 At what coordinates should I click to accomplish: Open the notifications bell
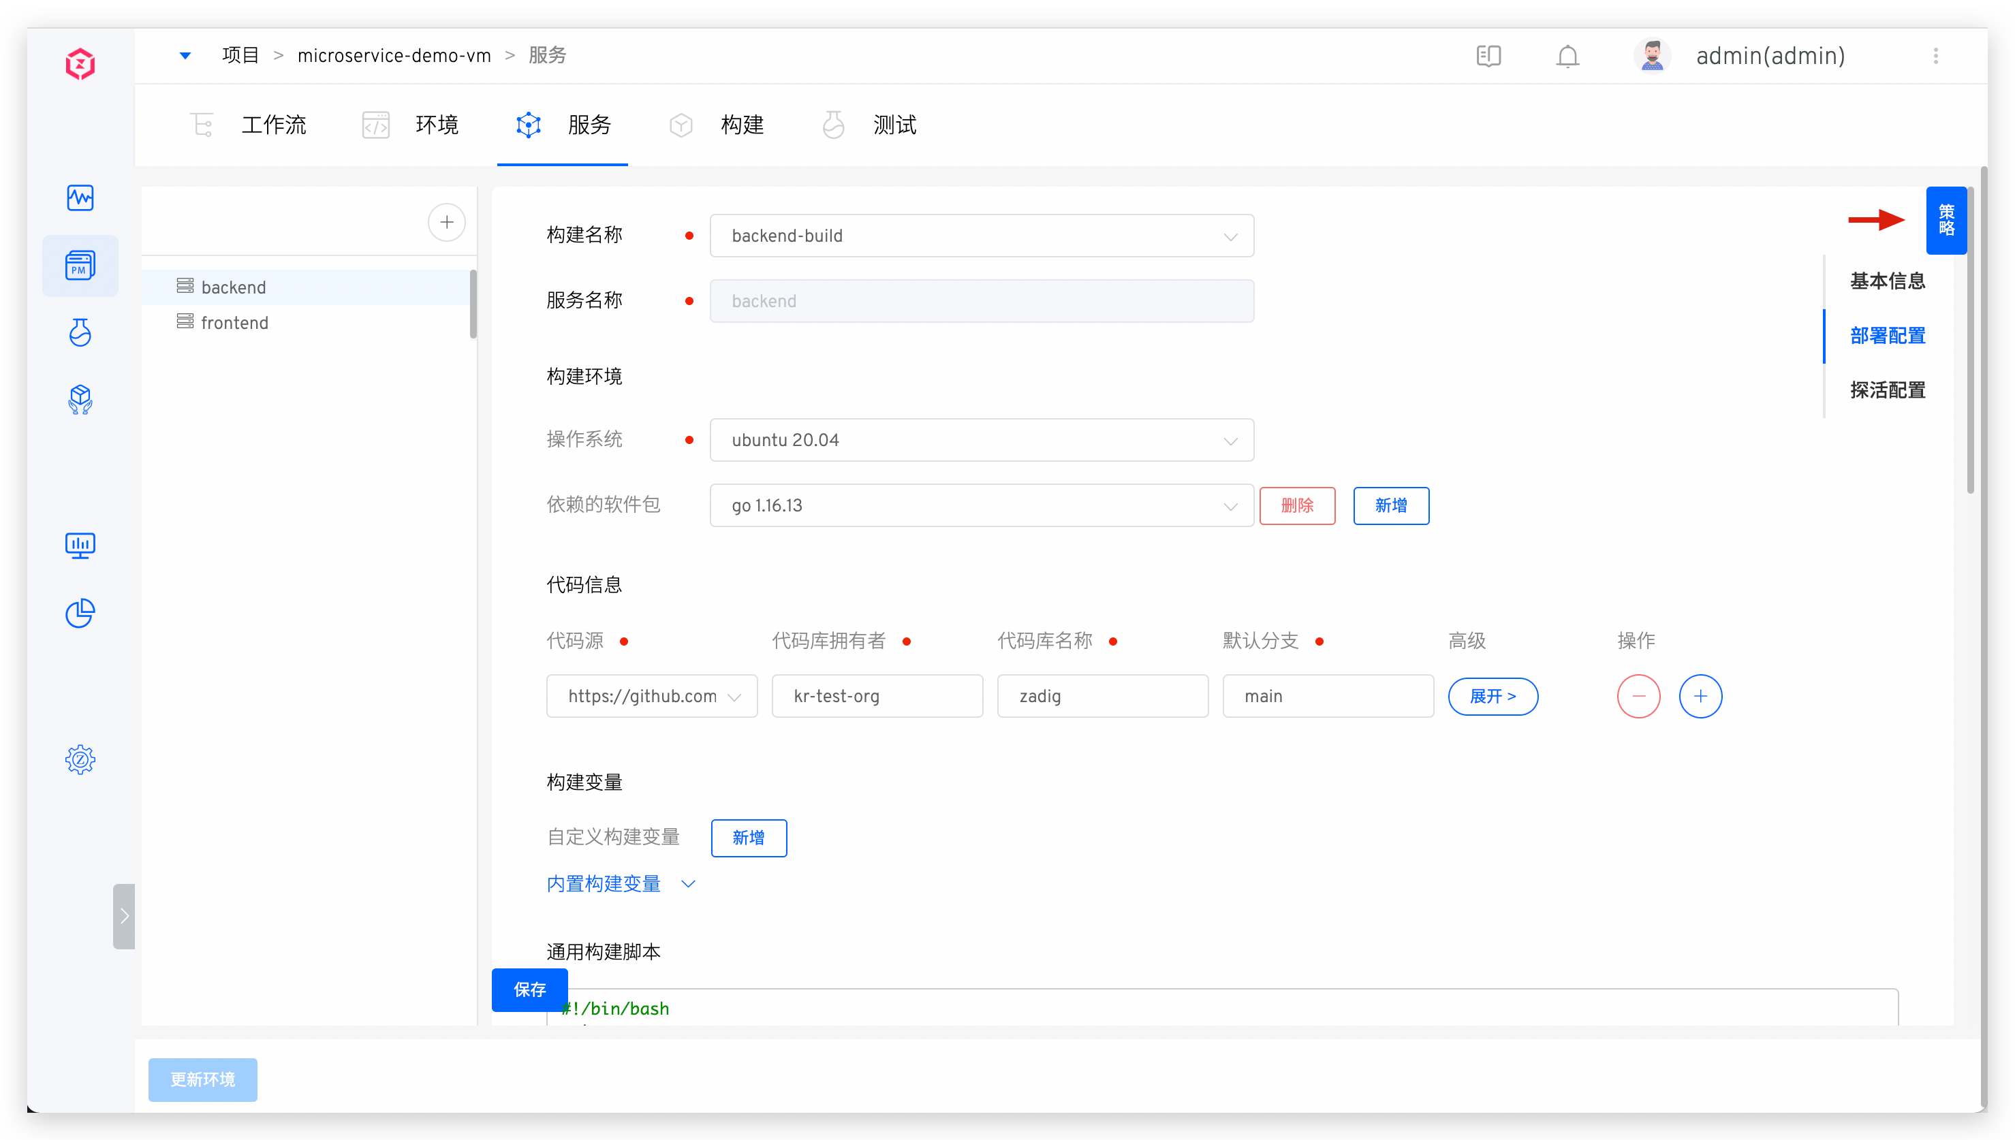point(1567,56)
